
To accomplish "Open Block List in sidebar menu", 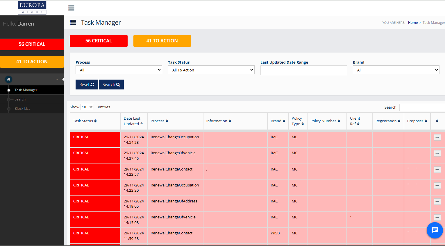I will 22,109.
